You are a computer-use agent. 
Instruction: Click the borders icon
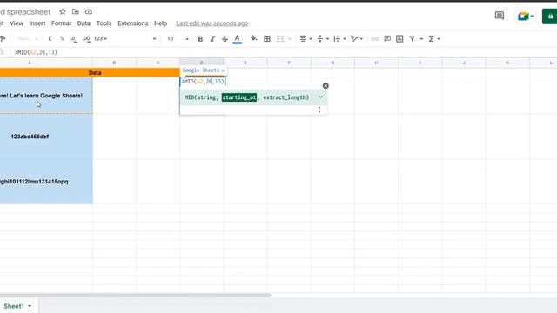point(267,38)
